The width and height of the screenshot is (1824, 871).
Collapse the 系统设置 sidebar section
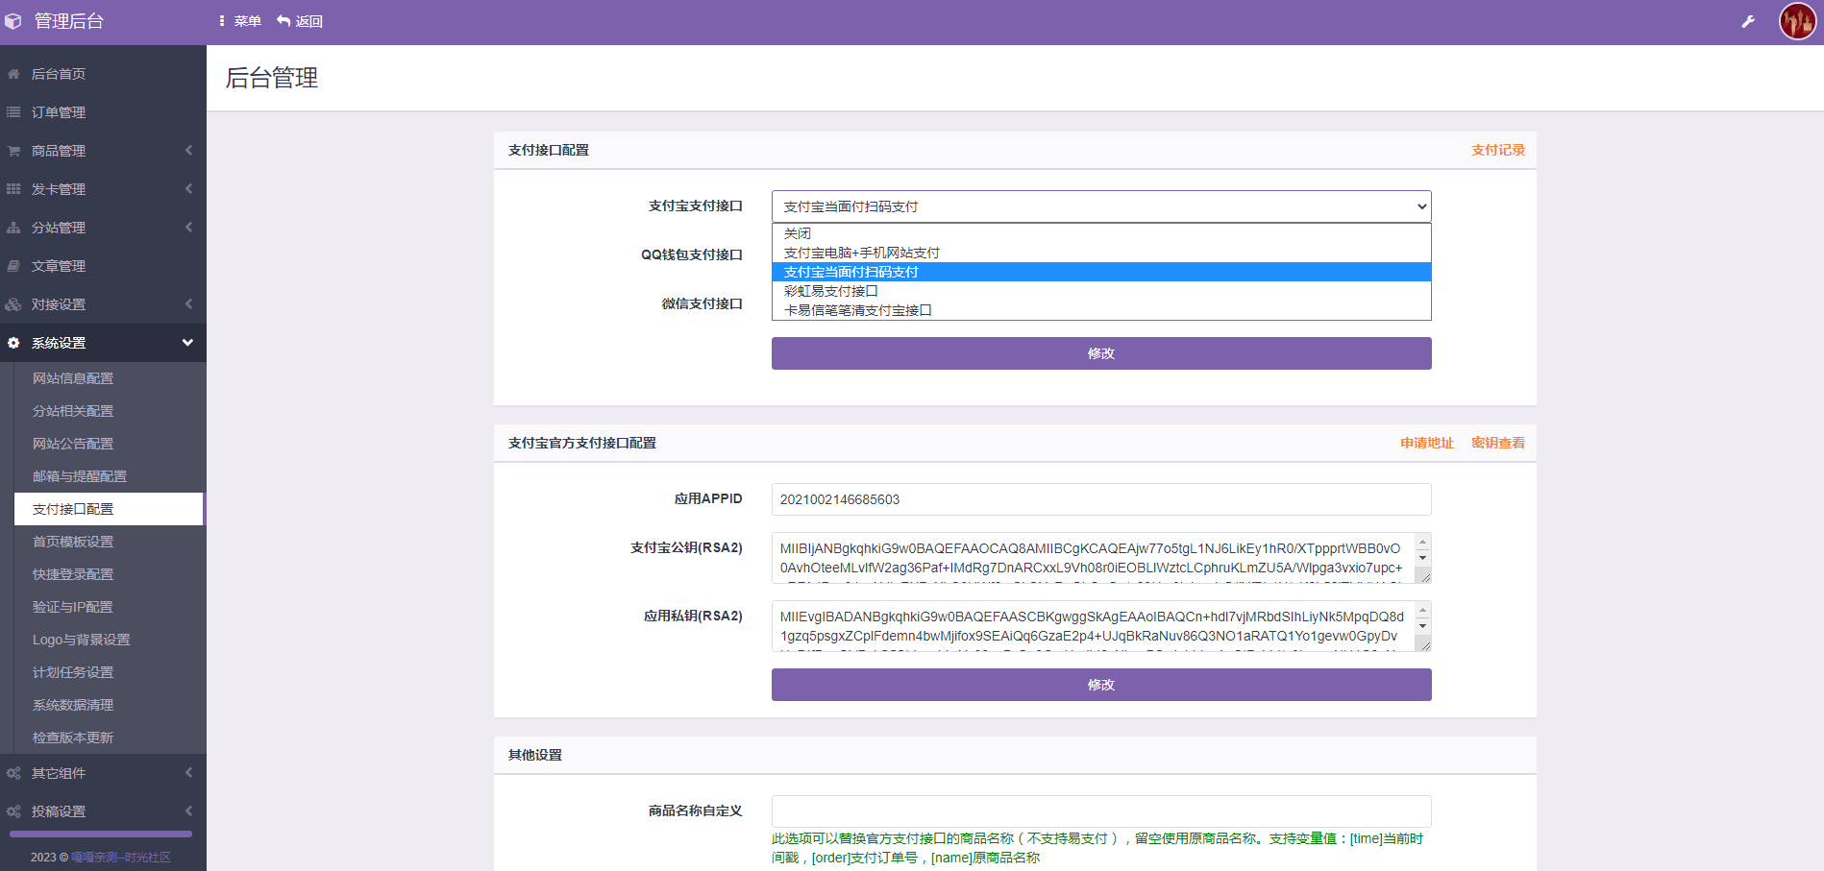[187, 343]
